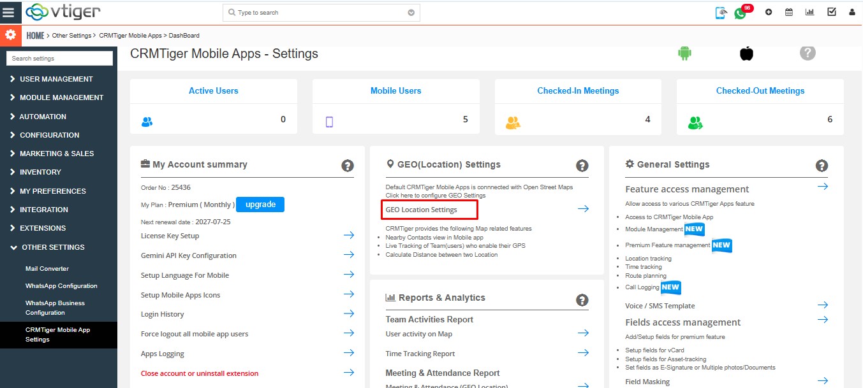Click the GEO(Location) Settings help icon
The width and height of the screenshot is (863, 388).
(582, 166)
